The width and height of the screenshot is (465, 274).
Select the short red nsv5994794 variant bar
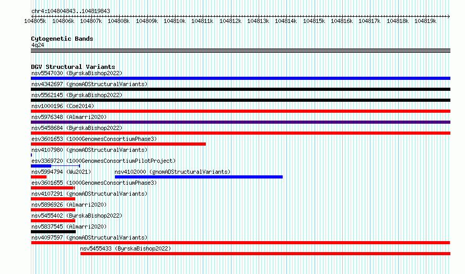coord(39,177)
